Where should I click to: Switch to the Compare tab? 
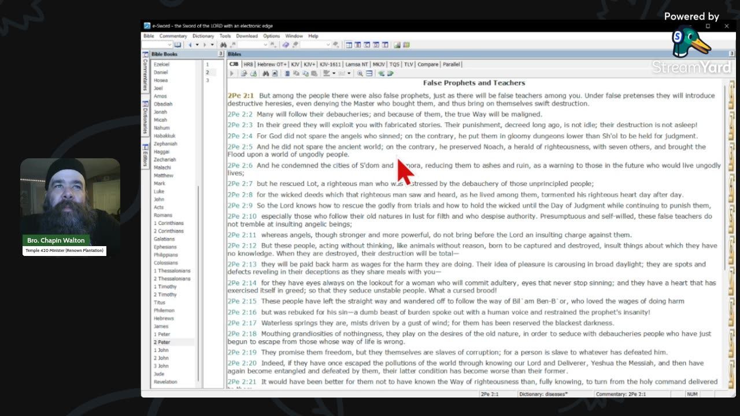428,64
